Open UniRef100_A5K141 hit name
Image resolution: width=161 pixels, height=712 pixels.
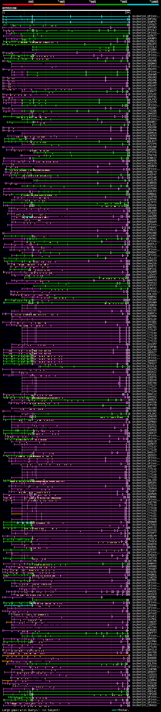pos(144,691)
